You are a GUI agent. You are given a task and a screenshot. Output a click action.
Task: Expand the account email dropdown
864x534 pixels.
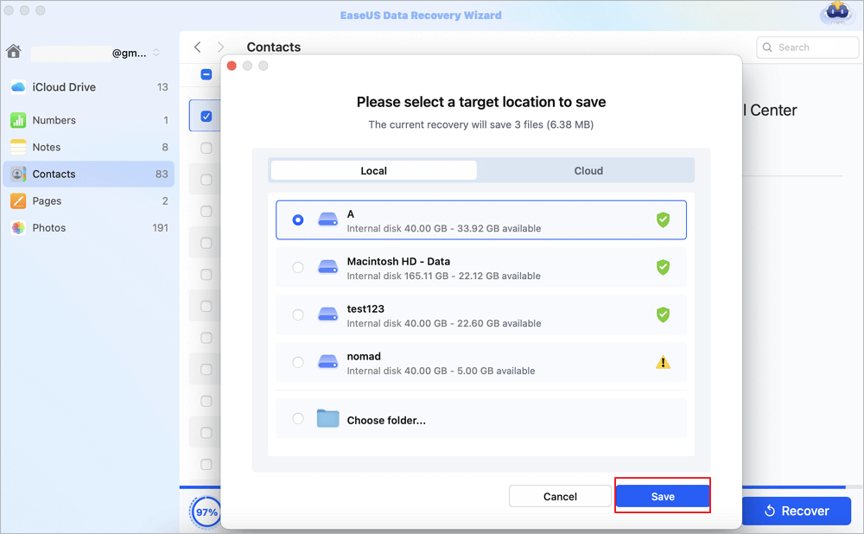tap(156, 53)
